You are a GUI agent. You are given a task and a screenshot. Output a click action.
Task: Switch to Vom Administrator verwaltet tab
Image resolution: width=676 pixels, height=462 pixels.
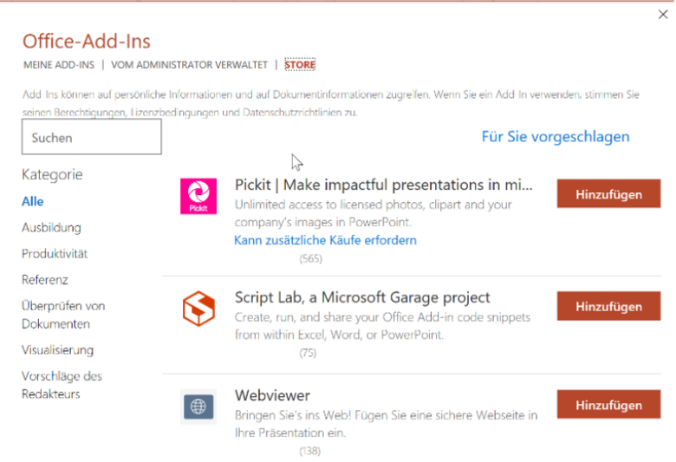click(x=189, y=65)
